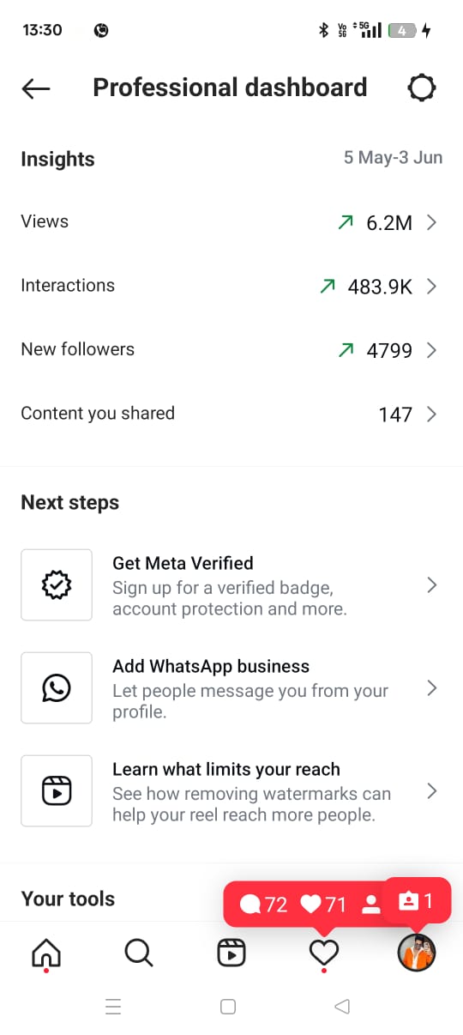Open the heart notifications tab
Screen dimensions: 463x1035
[324, 953]
